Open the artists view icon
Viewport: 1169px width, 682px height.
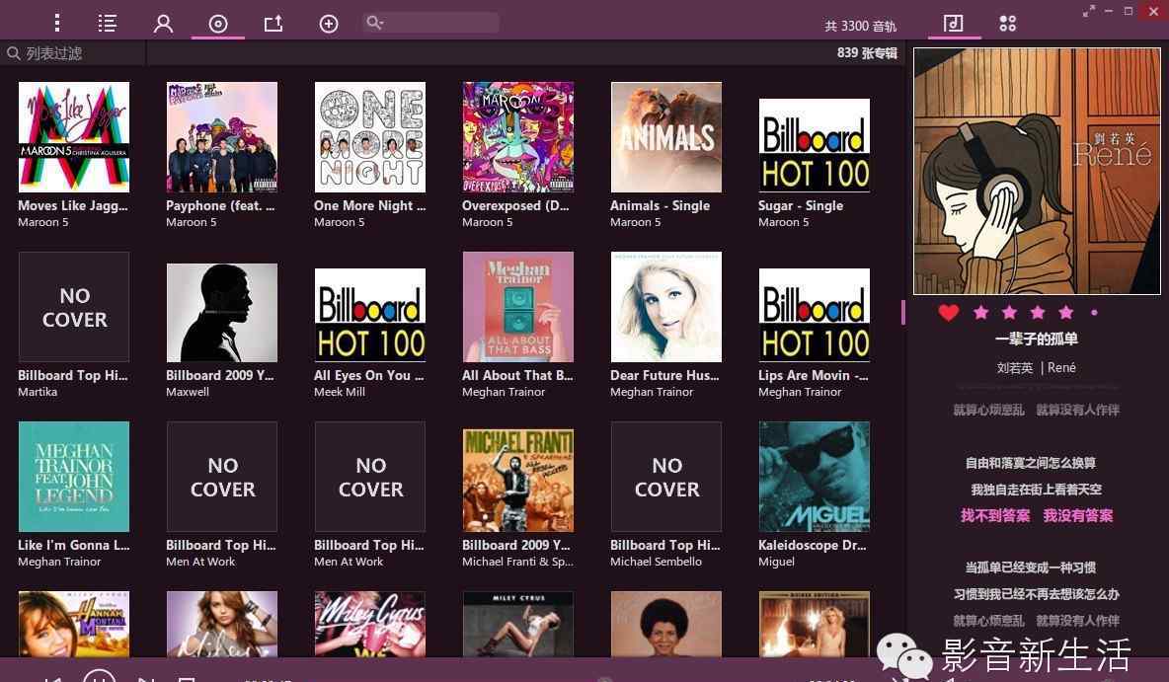163,24
